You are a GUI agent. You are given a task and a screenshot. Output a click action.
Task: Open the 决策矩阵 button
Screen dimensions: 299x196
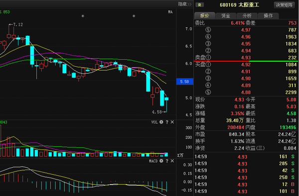click(284, 5)
